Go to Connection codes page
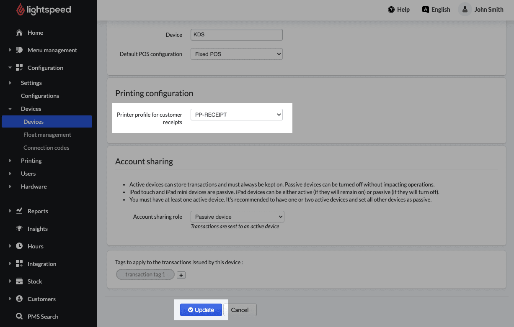Viewport: 514px width, 327px height. click(46, 148)
